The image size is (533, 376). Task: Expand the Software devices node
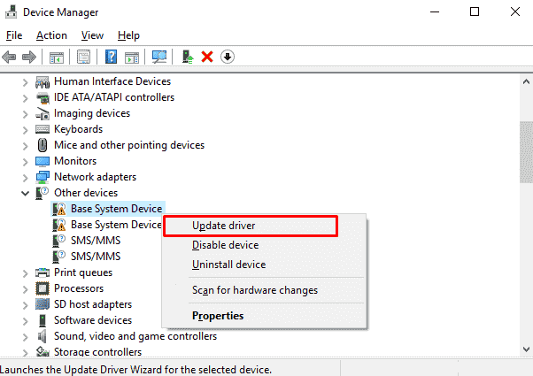[25, 321]
